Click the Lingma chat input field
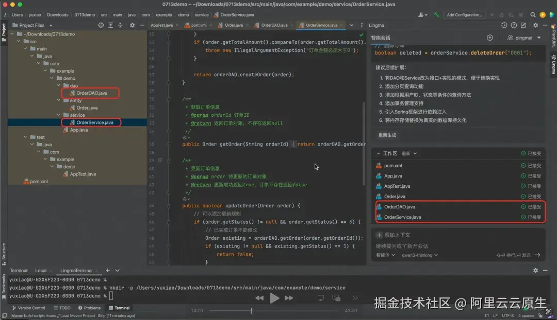This screenshot has height=320, width=557. pos(458,246)
